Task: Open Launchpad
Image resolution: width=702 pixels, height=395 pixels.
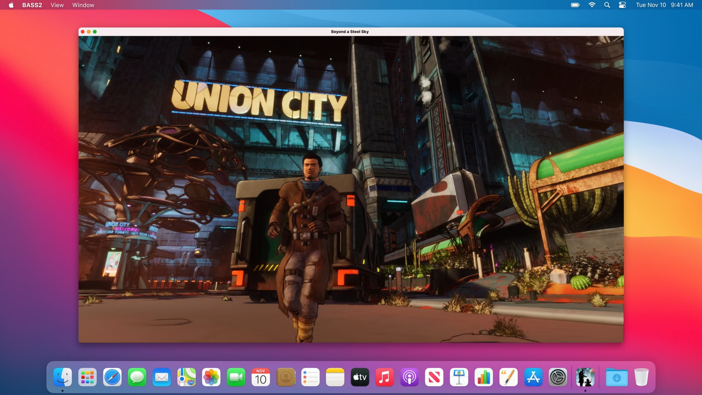Action: tap(87, 377)
